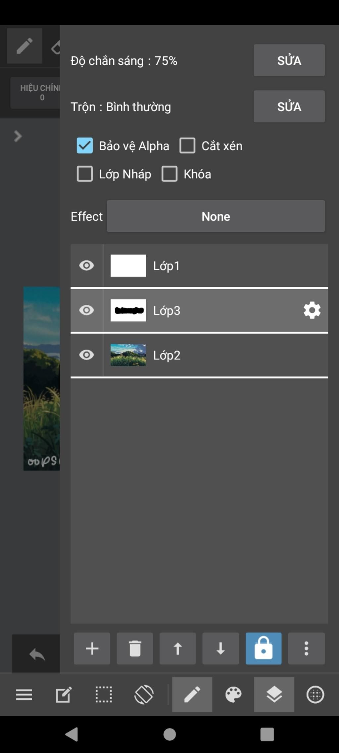Tap the undo arrow button

(x=36, y=654)
